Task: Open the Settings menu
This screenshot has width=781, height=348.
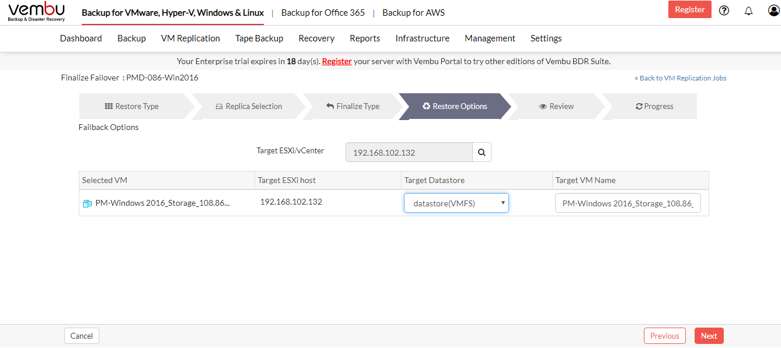Action: pyautogui.click(x=546, y=38)
